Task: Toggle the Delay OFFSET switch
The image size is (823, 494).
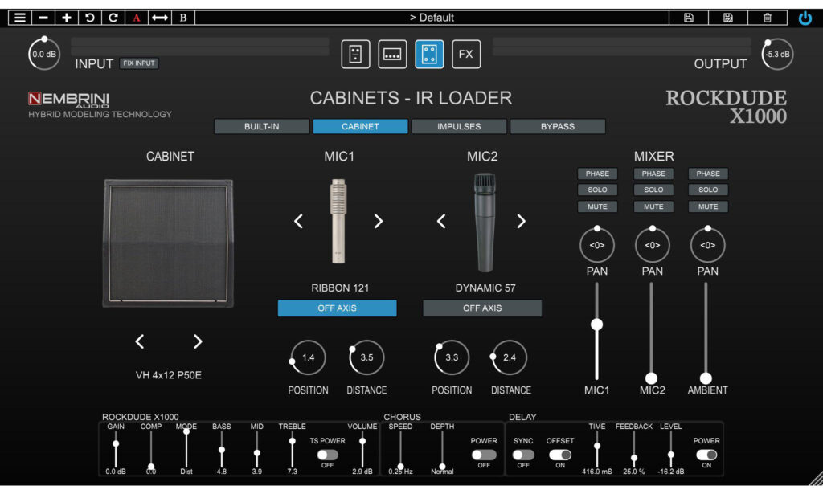Action: click(560, 455)
